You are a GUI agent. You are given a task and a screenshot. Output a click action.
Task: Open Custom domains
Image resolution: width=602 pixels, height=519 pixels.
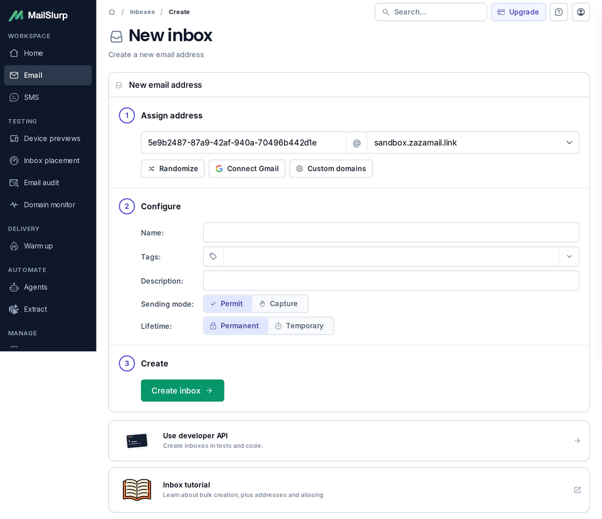click(x=331, y=169)
